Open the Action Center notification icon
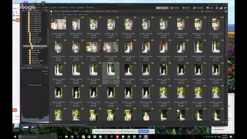The image size is (247, 139). pos(231,137)
